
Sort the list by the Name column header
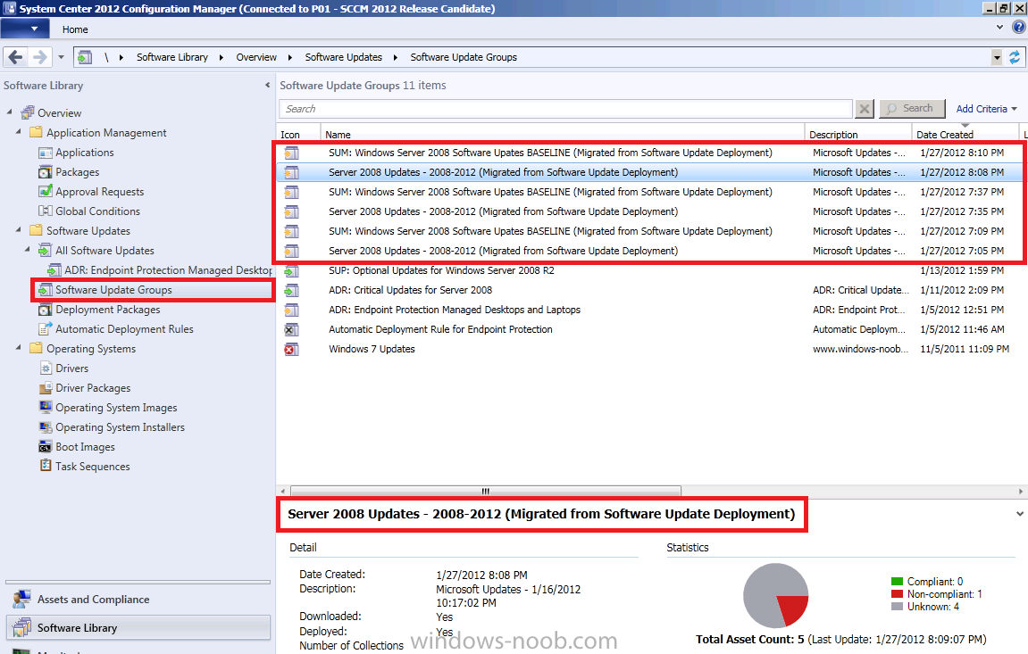pyautogui.click(x=563, y=134)
